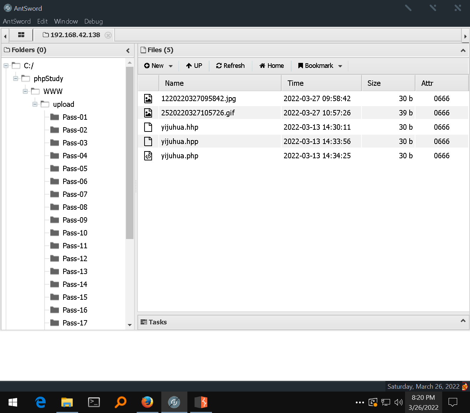The height and width of the screenshot is (413, 470).
Task: Click folder tree scroll up arrow
Action: [130, 63]
